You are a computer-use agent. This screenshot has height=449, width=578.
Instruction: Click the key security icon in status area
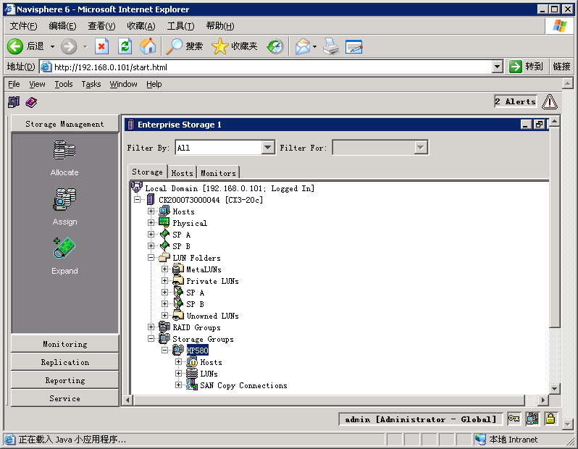tap(514, 419)
